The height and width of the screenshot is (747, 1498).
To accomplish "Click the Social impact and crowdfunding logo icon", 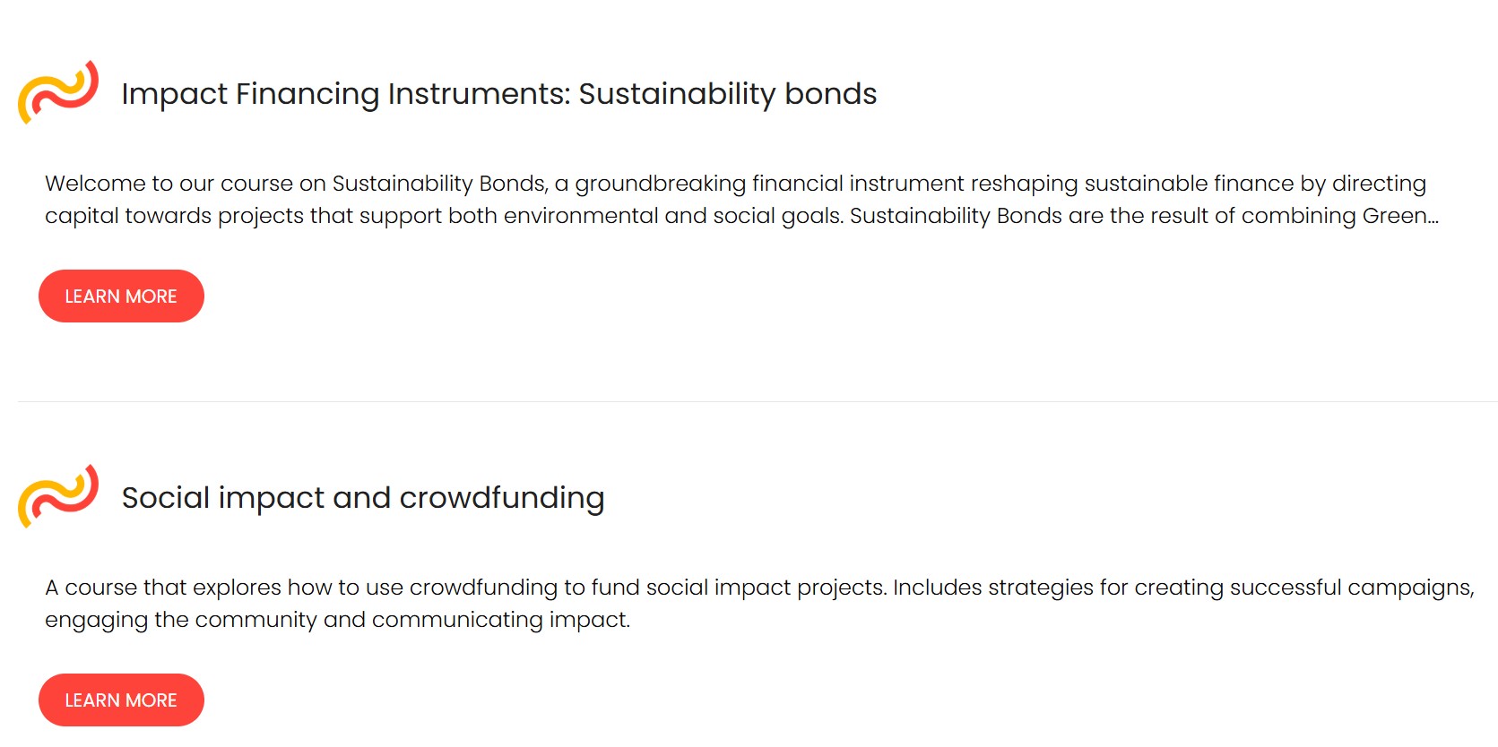I will (x=58, y=496).
